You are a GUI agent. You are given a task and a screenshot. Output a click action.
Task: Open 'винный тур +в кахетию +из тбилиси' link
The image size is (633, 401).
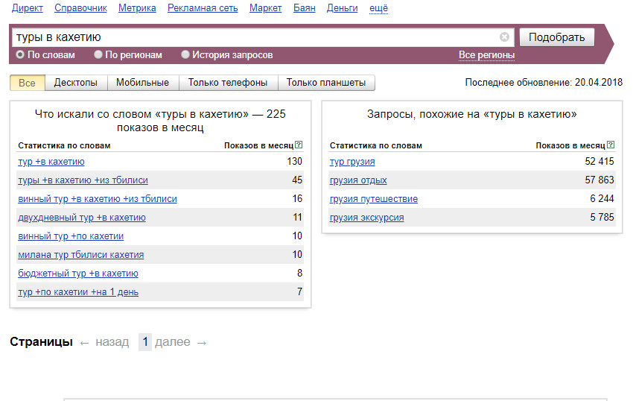coord(98,199)
